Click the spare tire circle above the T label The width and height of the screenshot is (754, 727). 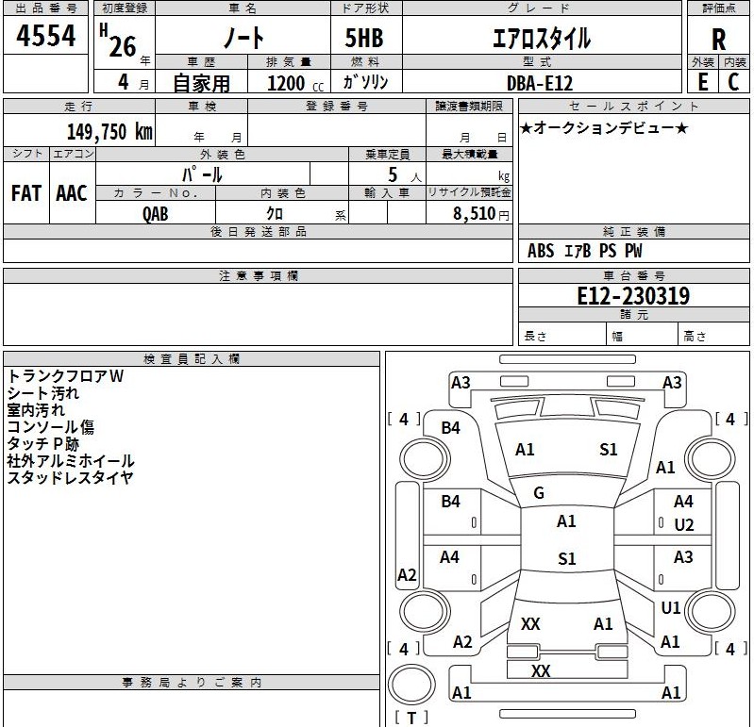pos(411,685)
